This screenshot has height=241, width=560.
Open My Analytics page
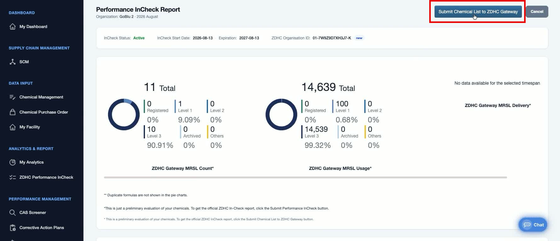tap(32, 162)
